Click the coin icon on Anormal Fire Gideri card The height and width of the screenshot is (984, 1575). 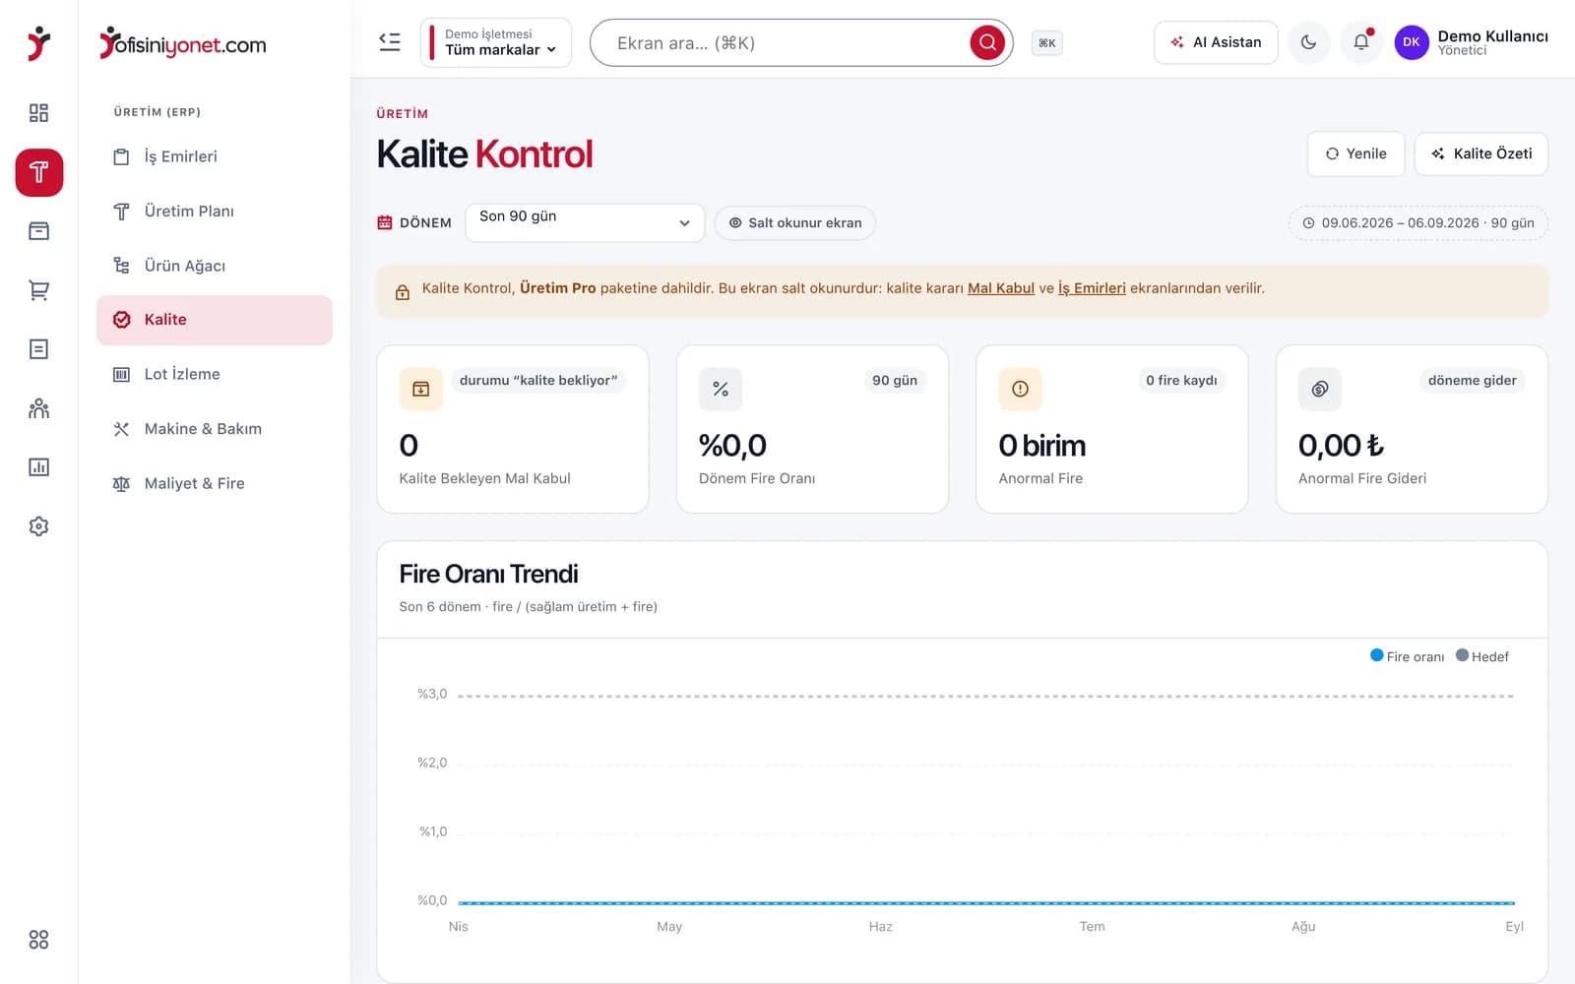click(x=1320, y=389)
